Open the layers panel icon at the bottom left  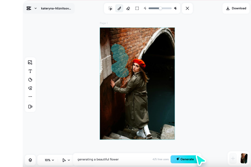tap(30, 160)
